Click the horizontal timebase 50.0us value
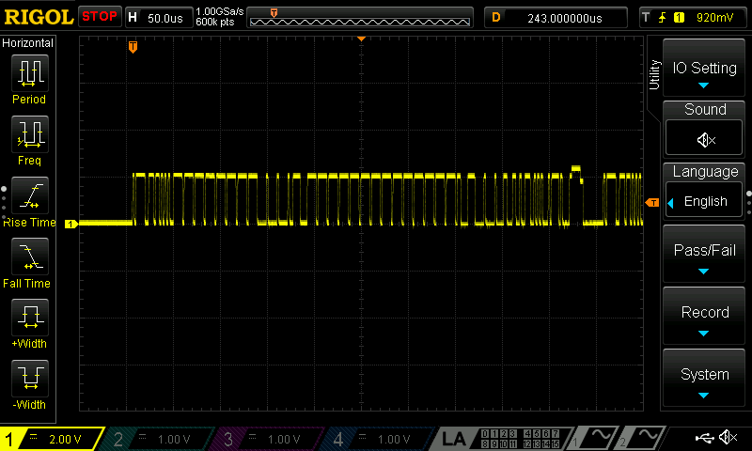The image size is (752, 451). tap(165, 18)
